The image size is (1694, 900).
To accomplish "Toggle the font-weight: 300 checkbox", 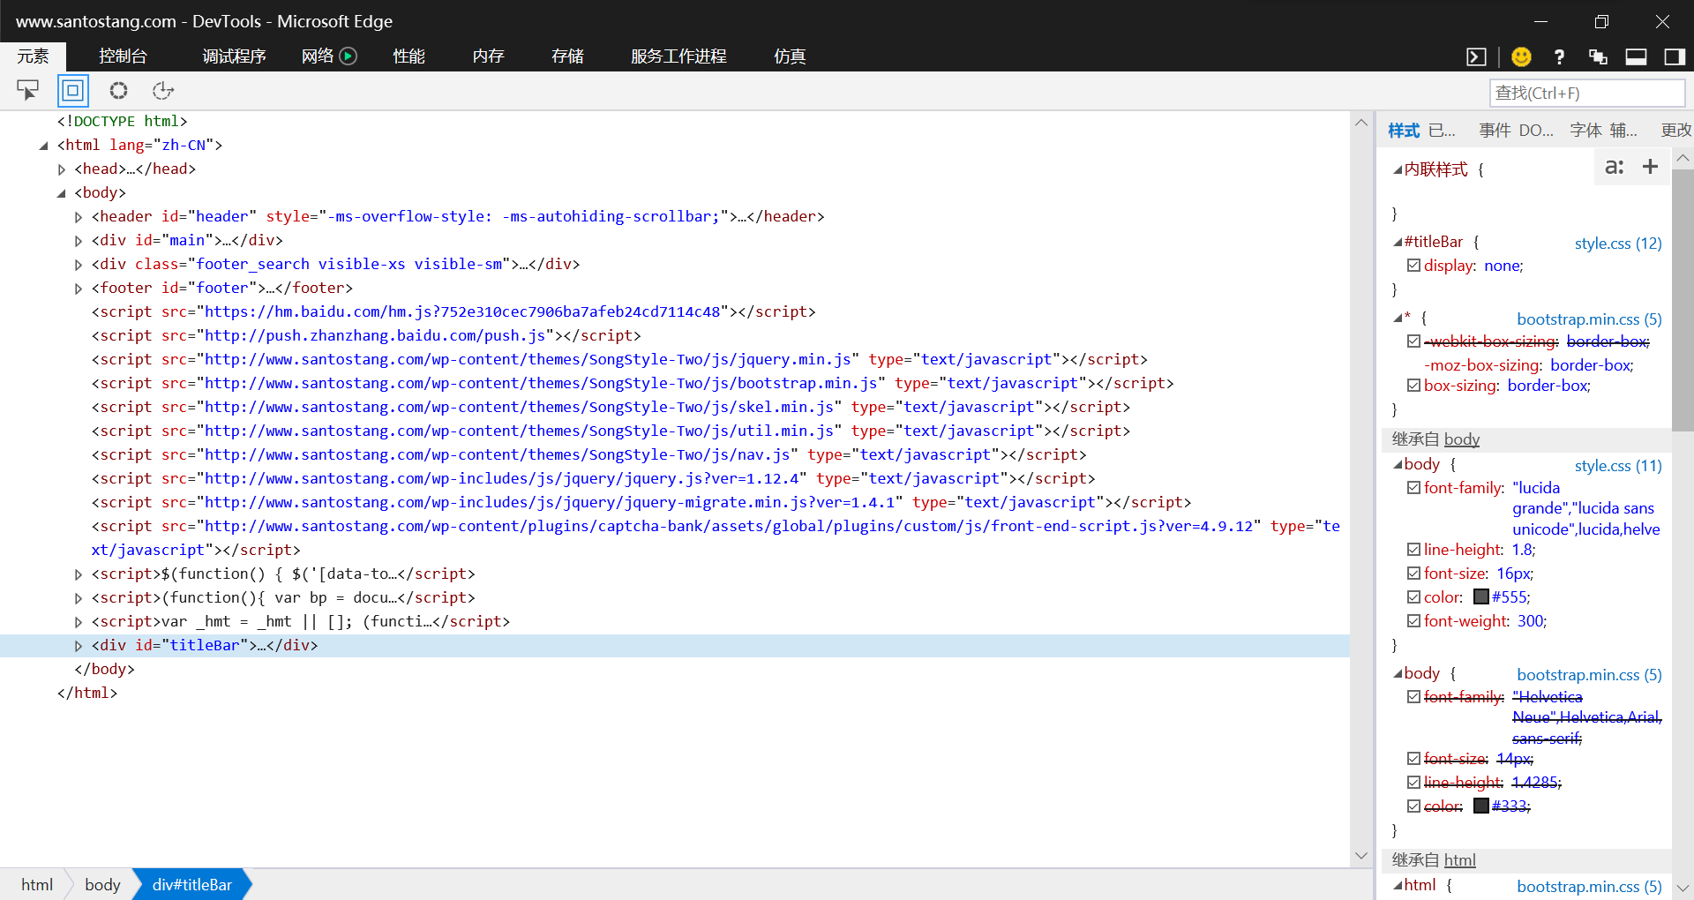I will pos(1413,620).
